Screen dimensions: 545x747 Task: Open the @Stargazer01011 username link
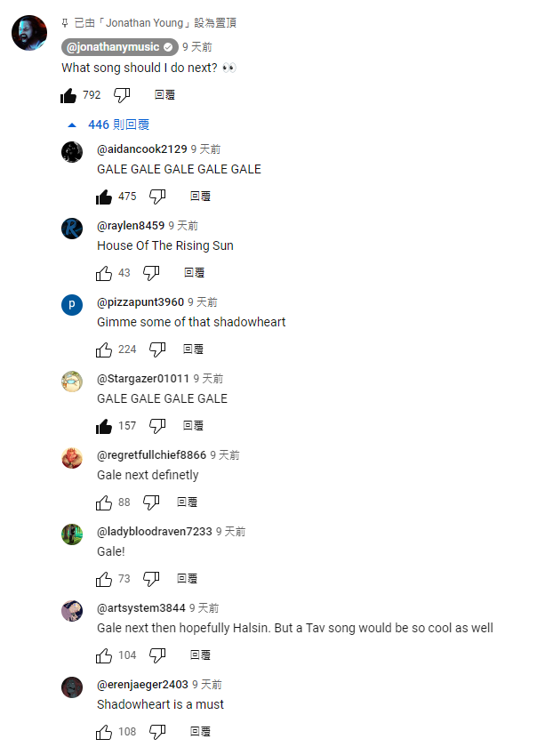[x=143, y=378]
